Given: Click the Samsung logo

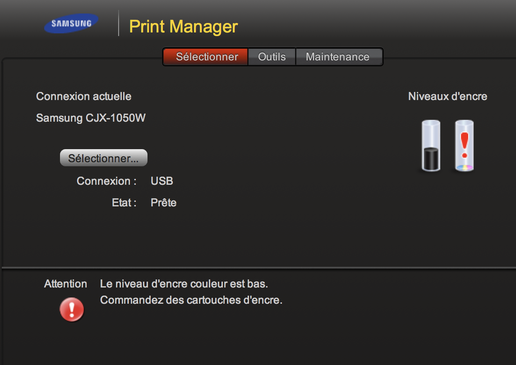Looking at the screenshot, I should [71, 23].
